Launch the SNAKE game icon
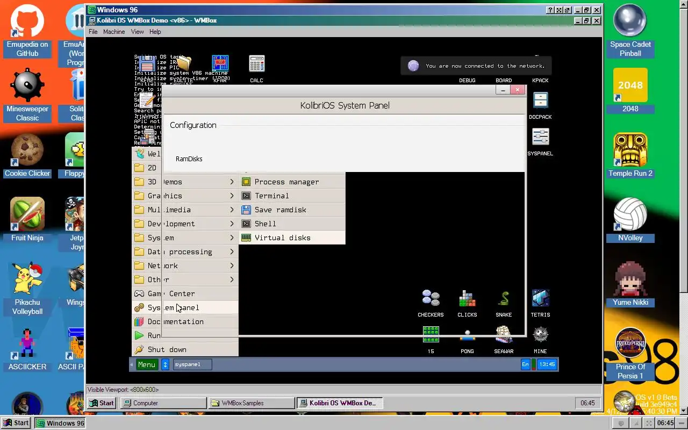Screen dimensions: 688x430 (x=504, y=303)
